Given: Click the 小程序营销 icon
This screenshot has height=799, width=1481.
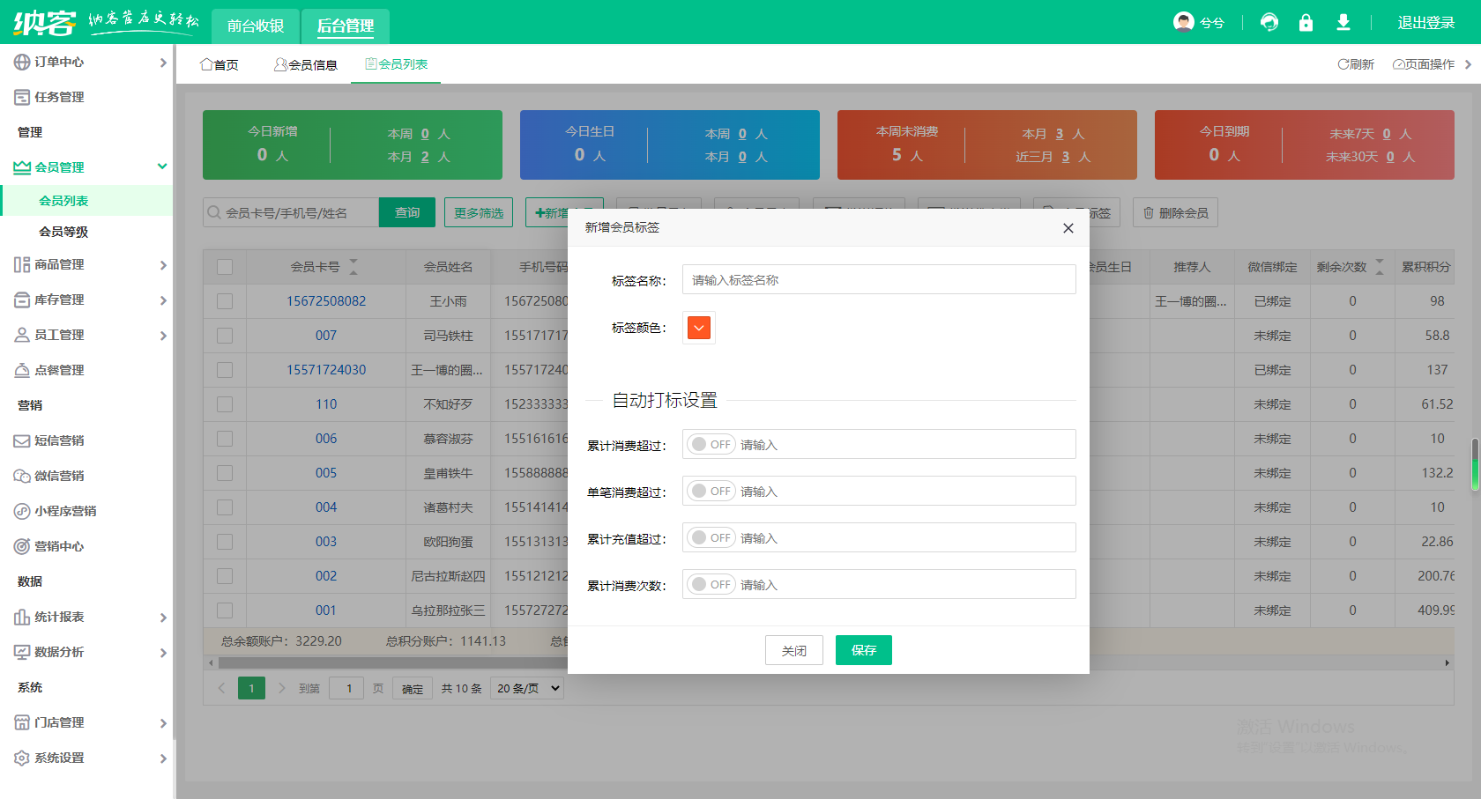Looking at the screenshot, I should [22, 511].
